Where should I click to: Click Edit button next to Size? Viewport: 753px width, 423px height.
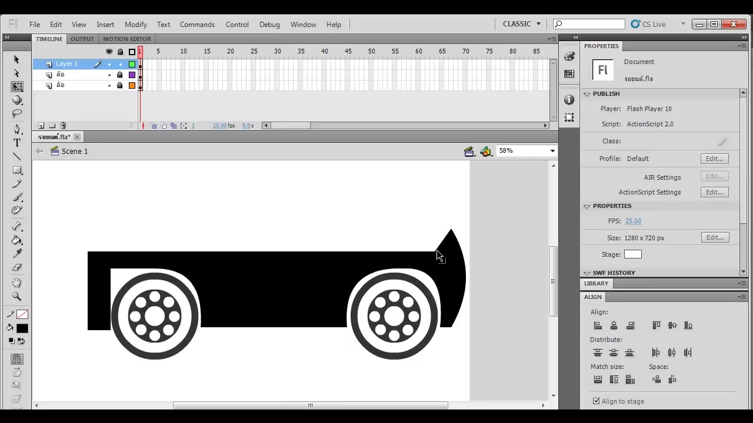(x=715, y=237)
